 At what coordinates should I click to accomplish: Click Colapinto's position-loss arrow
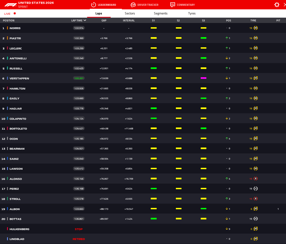227,119
